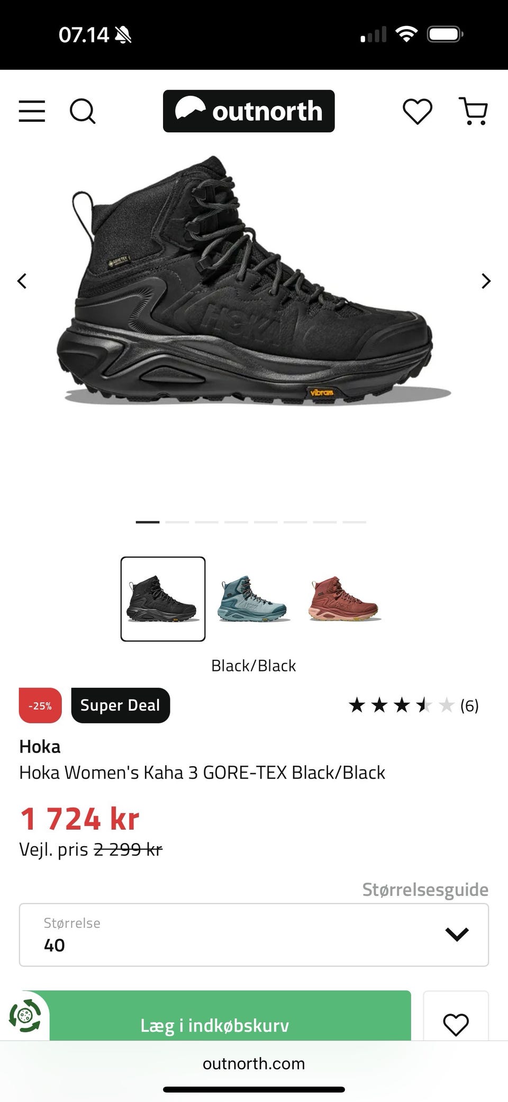Select the red boot color variant
Image resolution: width=508 pixels, height=1102 pixels.
(x=344, y=599)
